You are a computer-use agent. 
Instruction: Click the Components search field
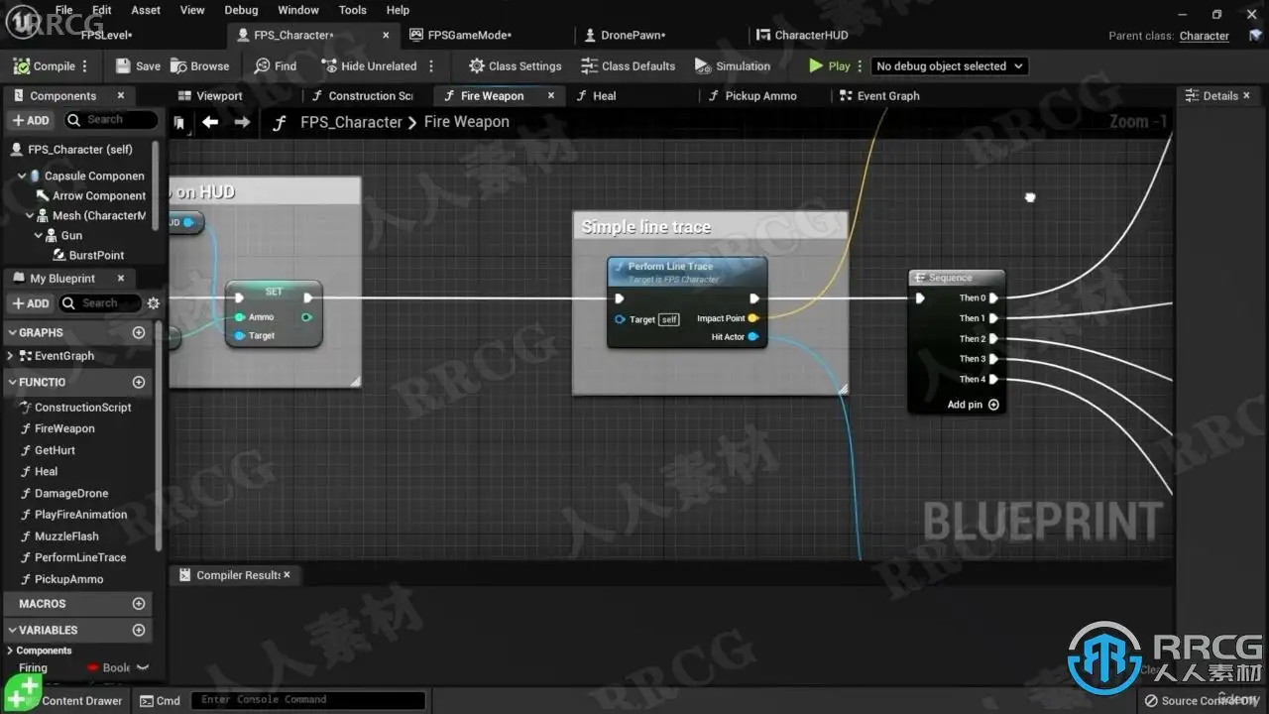click(111, 120)
